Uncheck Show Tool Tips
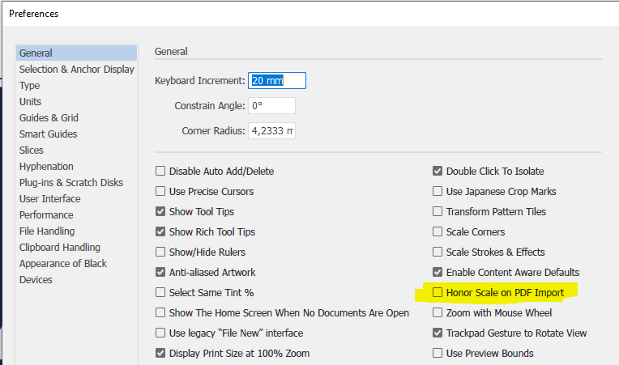This screenshot has width=619, height=365. [160, 211]
